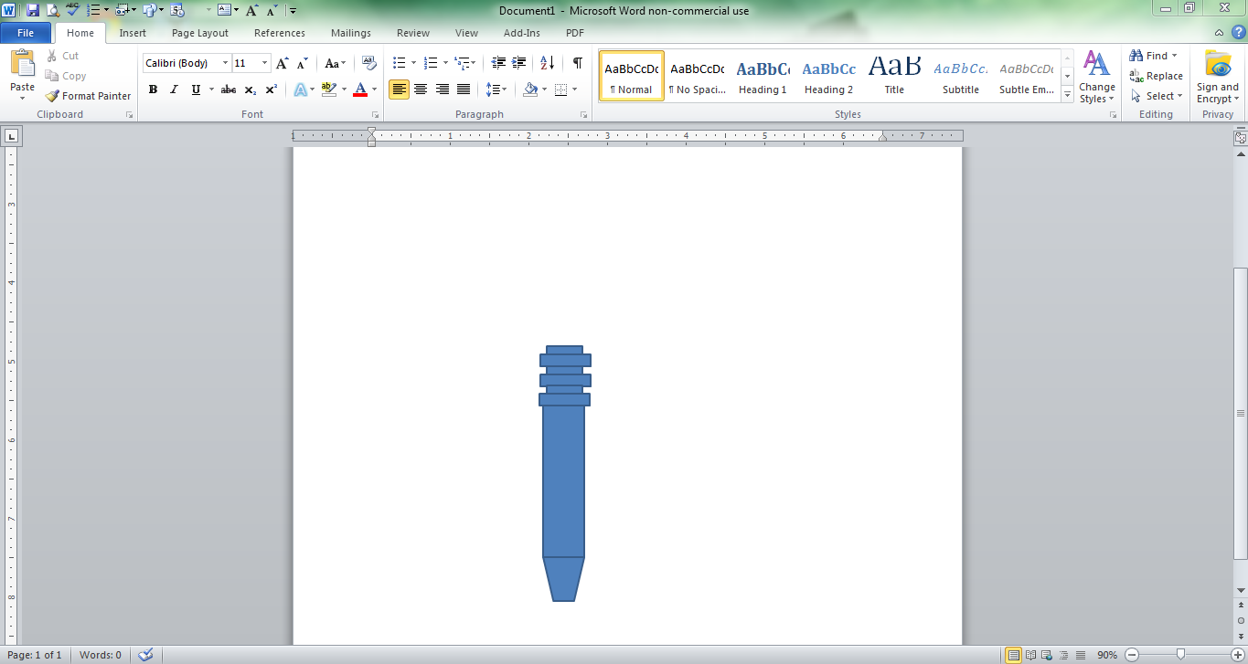Apply the Heading 1 style
Viewport: 1248px width, 664px height.
pyautogui.click(x=763, y=75)
